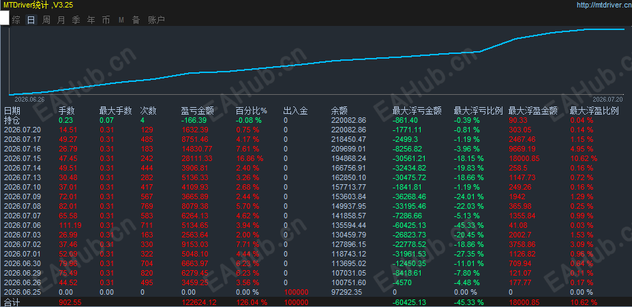The height and width of the screenshot is (307, 632).
Task: Open the 备 tab
Action: point(136,20)
